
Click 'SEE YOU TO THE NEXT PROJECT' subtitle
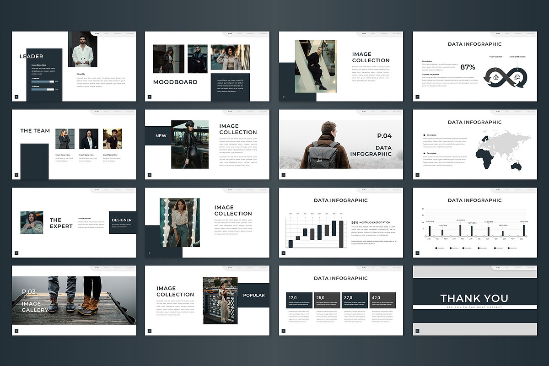coord(474,307)
